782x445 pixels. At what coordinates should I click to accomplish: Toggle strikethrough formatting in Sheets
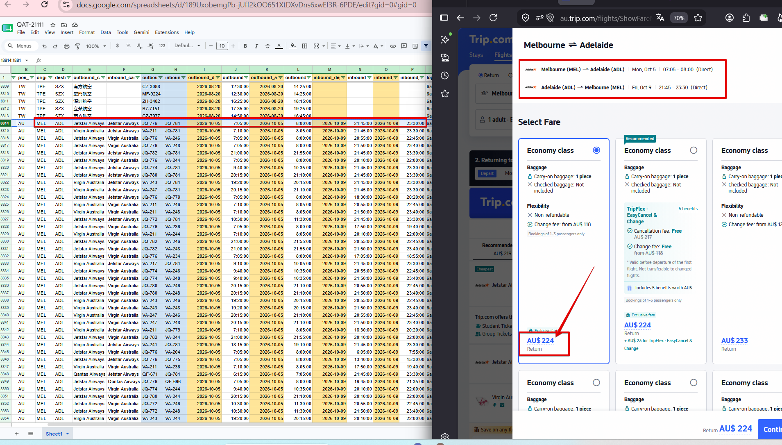coord(267,46)
